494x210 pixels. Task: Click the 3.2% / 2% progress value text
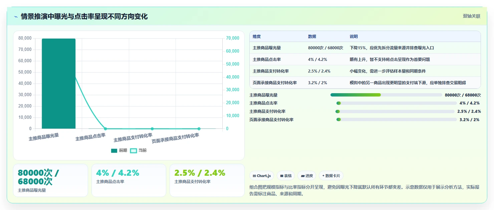point(469,119)
